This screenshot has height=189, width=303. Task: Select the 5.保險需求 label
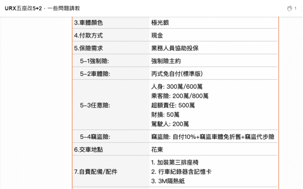[88, 48]
